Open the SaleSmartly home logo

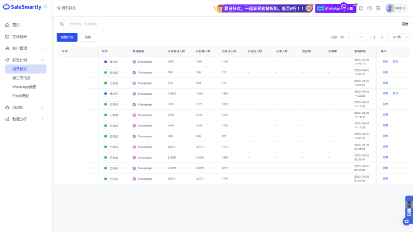pos(21,6)
